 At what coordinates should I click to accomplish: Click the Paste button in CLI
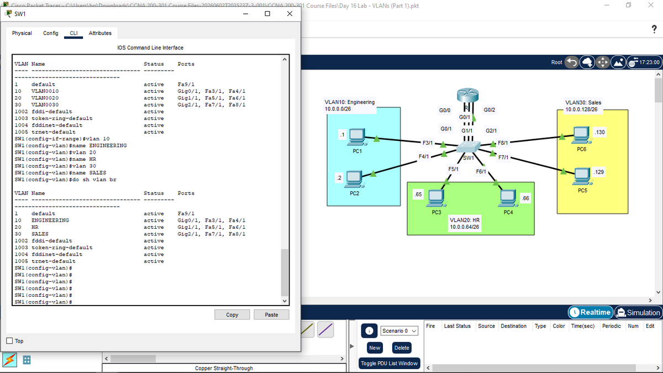(272, 315)
